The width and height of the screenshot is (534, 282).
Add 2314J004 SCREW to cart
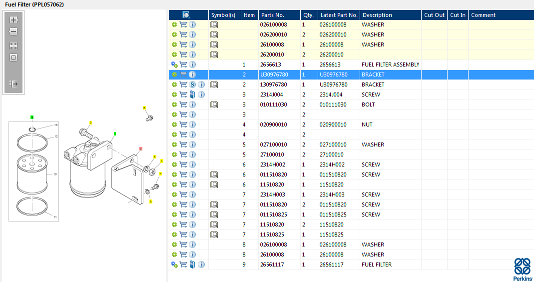click(183, 94)
